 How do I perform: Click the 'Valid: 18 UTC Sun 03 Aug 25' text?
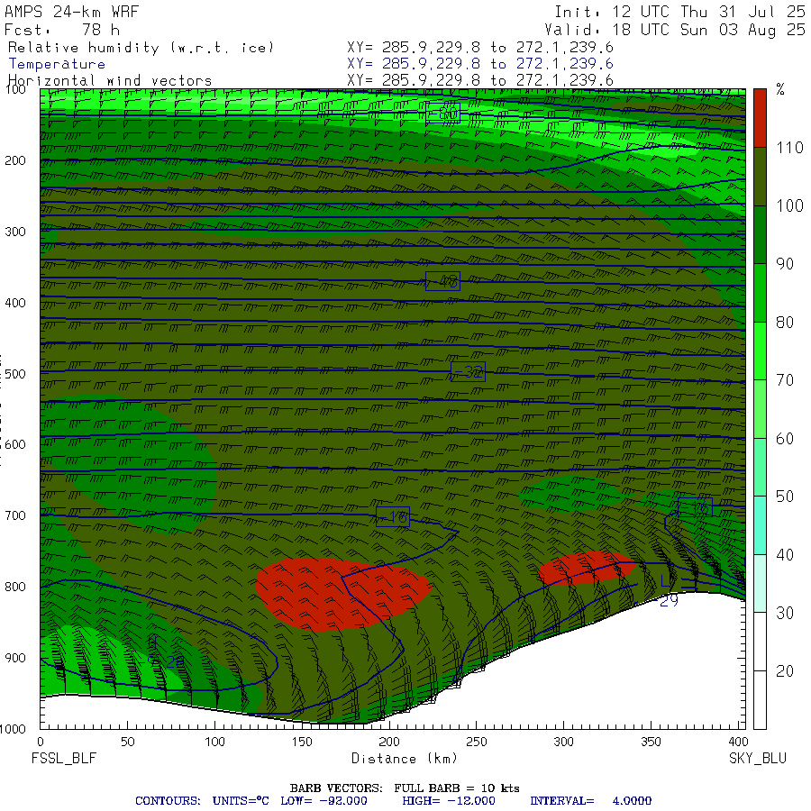tap(675, 30)
